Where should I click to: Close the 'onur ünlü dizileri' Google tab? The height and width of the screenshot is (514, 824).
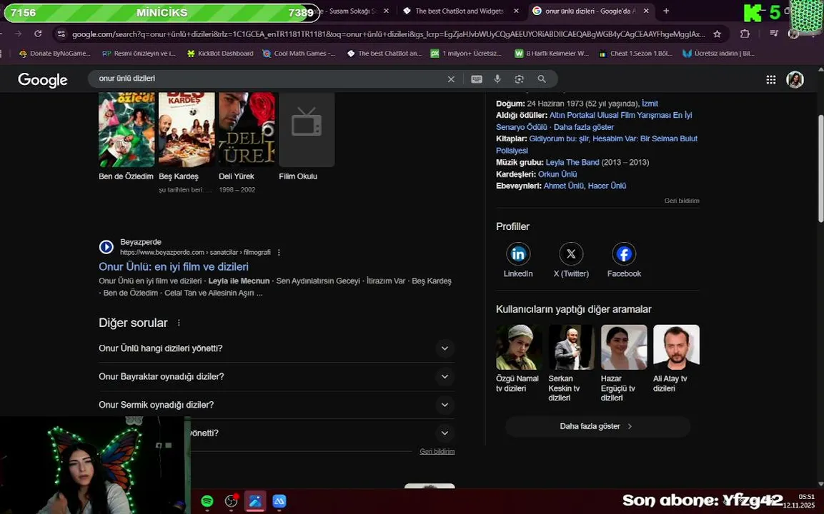coord(646,11)
